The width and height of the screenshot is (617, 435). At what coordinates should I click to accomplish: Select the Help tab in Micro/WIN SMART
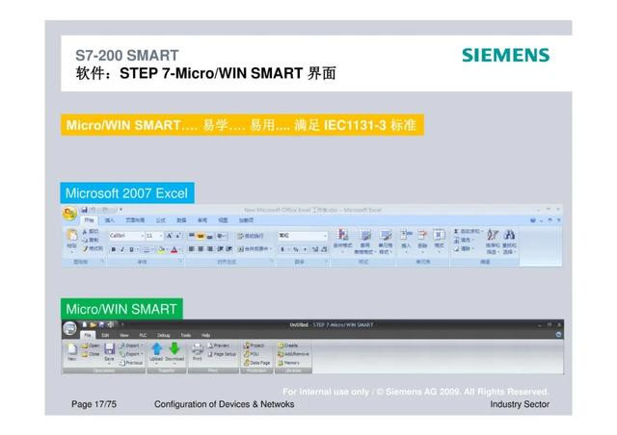click(x=205, y=335)
